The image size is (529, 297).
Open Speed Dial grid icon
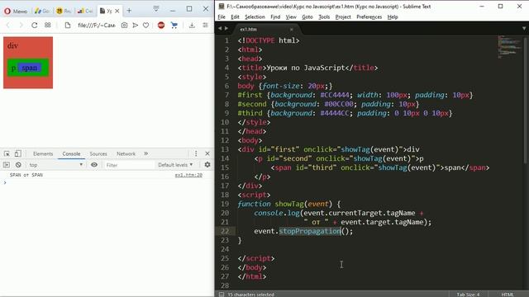[48, 25]
